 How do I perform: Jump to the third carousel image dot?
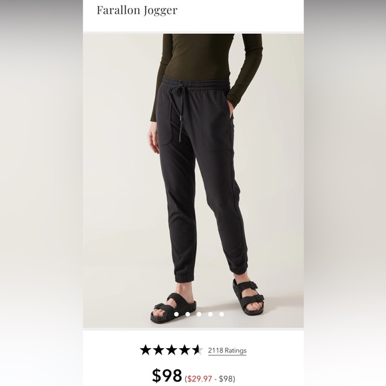[199, 314]
